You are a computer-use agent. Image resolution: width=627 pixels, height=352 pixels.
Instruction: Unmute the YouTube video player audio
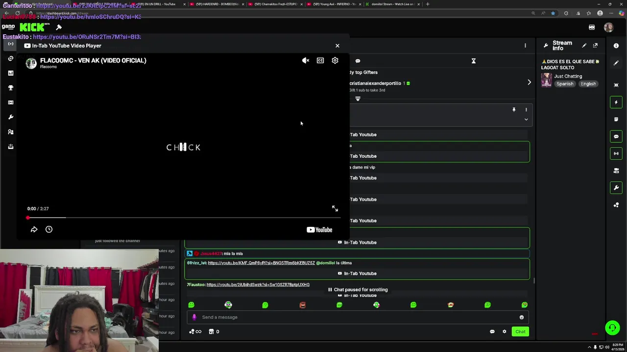point(306,61)
